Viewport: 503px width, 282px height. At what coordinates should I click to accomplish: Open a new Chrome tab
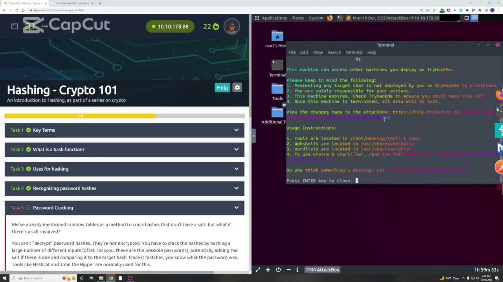click(x=100, y=3)
